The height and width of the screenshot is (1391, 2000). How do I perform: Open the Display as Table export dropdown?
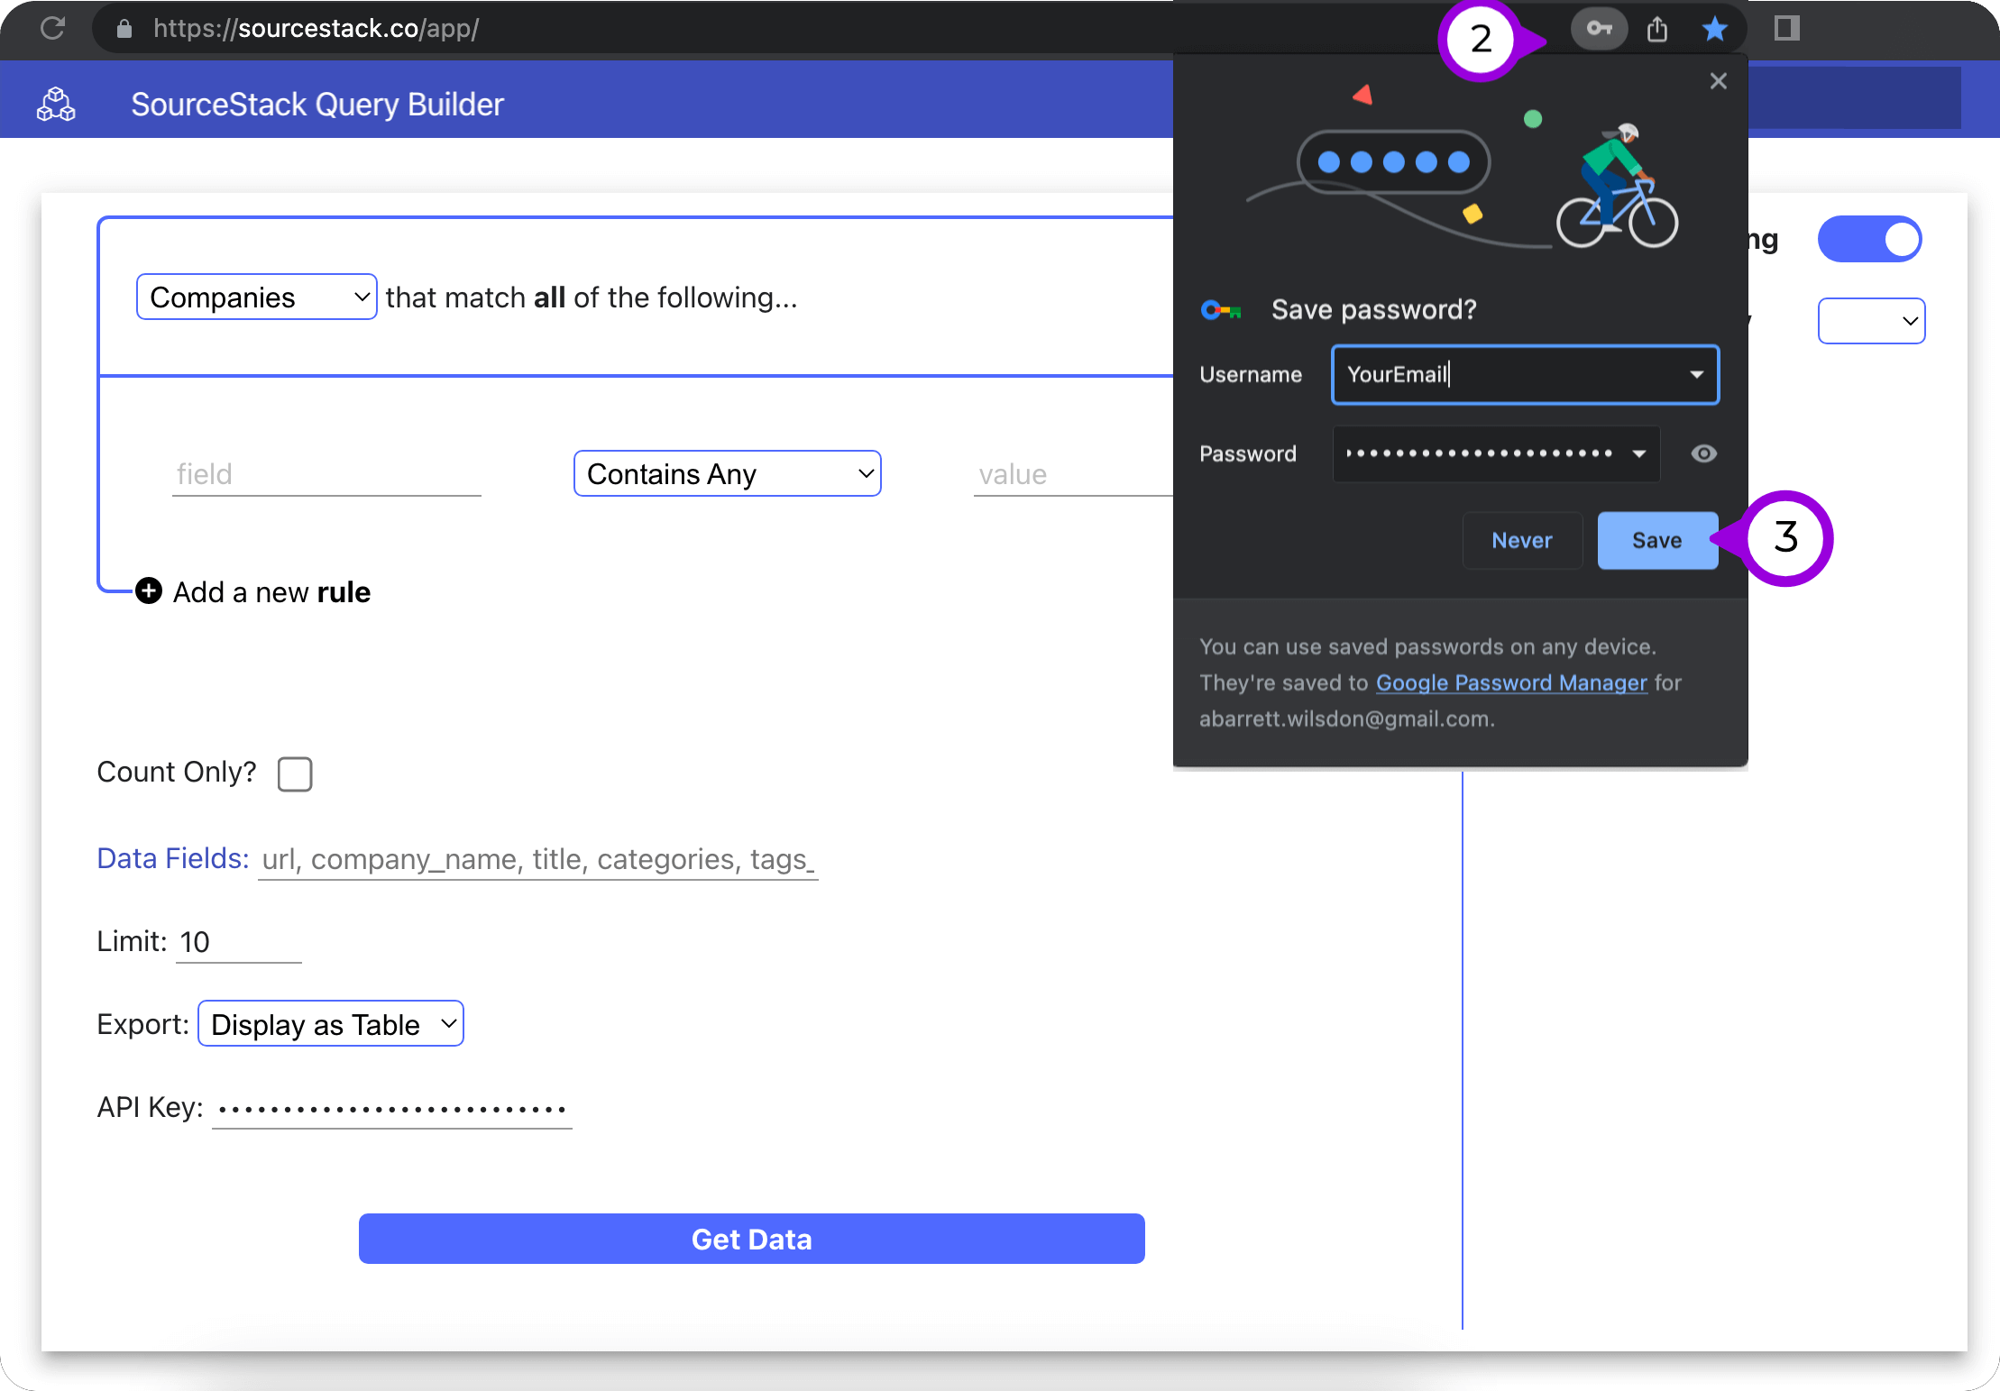pos(331,1023)
